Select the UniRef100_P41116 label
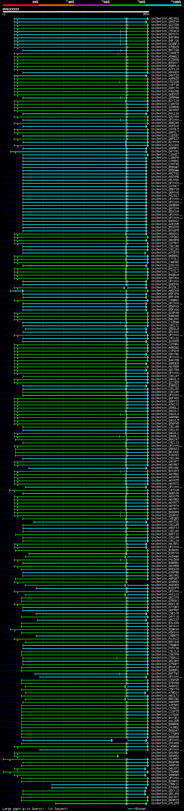Screen dimensions: 184x811 click(x=165, y=113)
